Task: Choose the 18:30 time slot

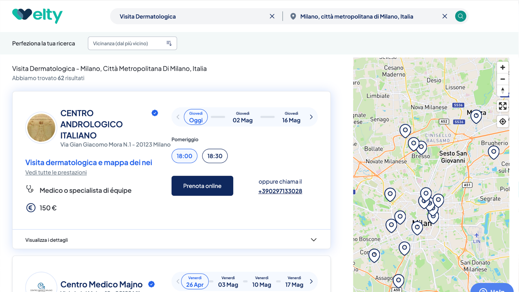Action: [x=215, y=156]
